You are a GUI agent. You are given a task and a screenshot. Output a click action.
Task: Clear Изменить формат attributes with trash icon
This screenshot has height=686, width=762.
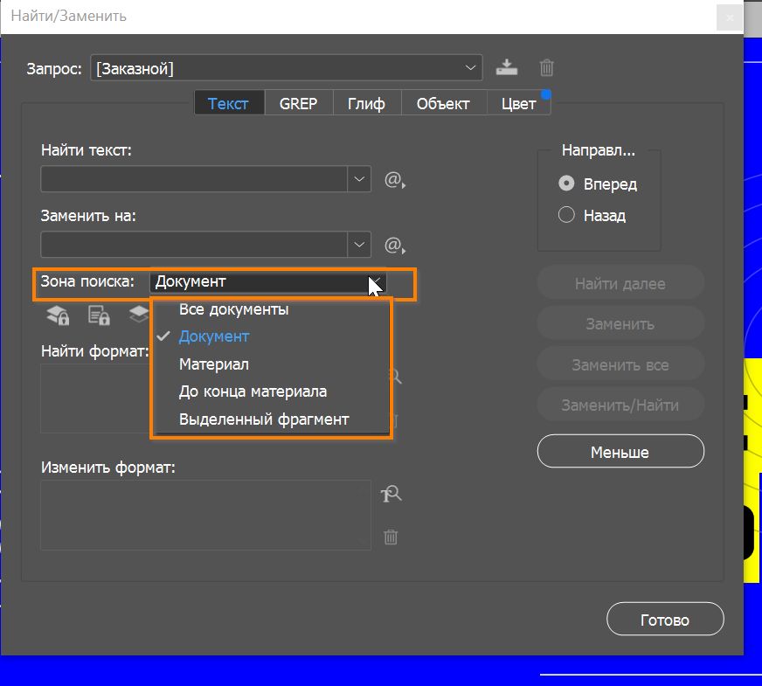click(x=391, y=537)
